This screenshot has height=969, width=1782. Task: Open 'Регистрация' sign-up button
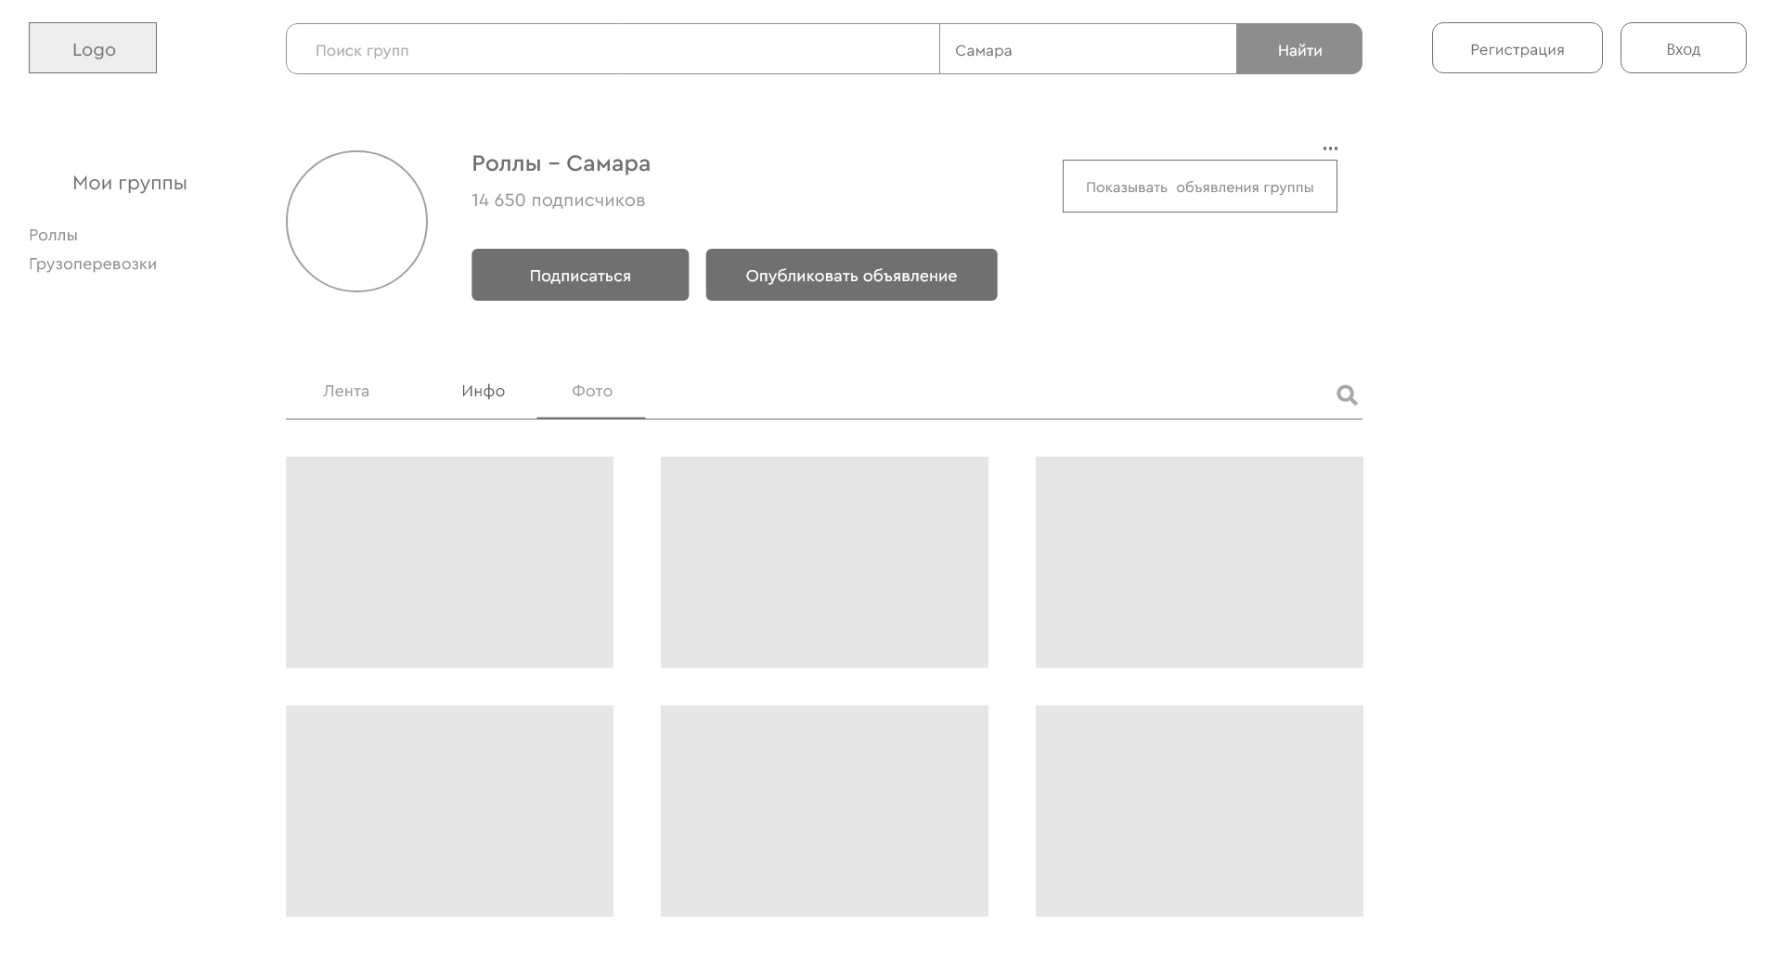(x=1517, y=48)
